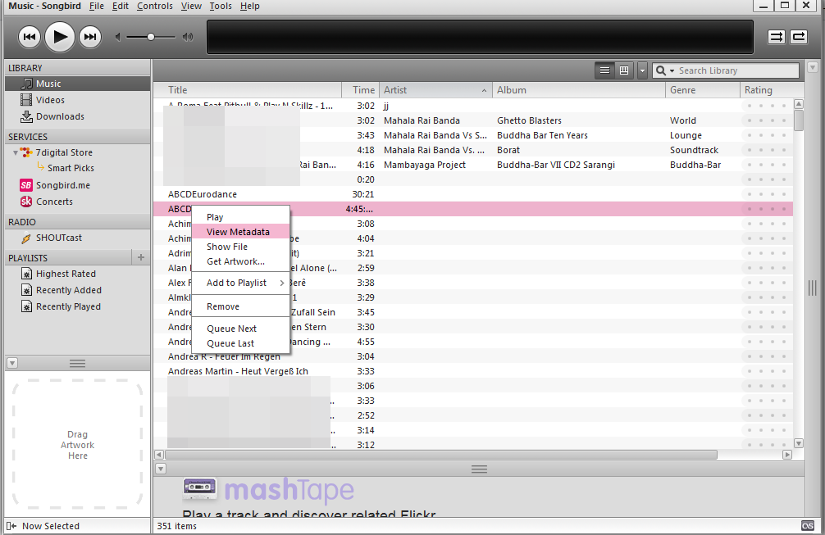825x535 pixels.
Task: Open the search scope magnifier dropdown
Action: [x=665, y=70]
